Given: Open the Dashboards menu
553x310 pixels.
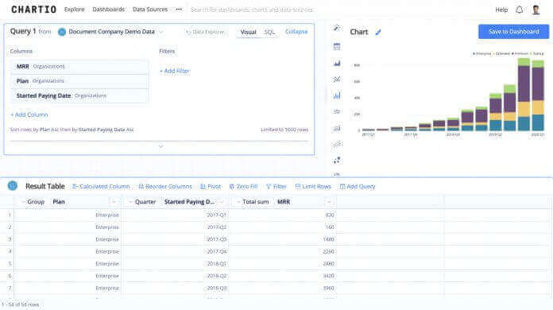Looking at the screenshot, I should pyautogui.click(x=109, y=10).
